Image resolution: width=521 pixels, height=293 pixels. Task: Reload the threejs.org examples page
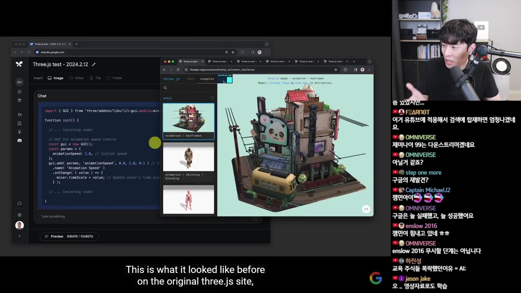(178, 70)
